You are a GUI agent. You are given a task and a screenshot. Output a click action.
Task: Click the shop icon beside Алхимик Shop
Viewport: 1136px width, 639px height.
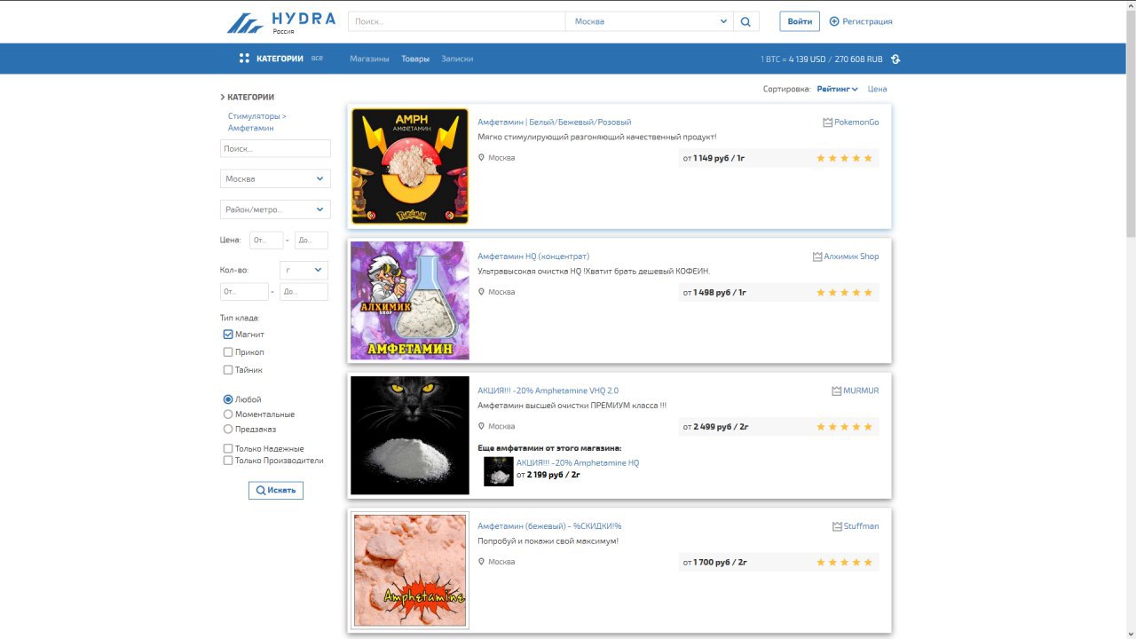tap(817, 256)
